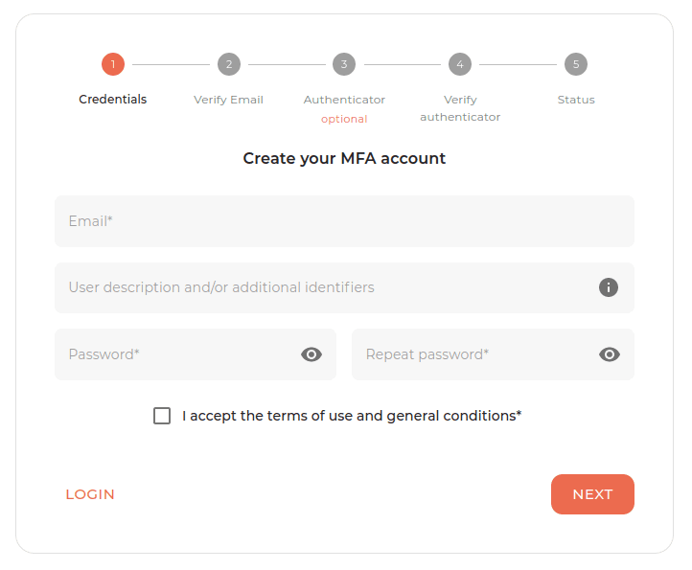Click the Status step label
692x570 pixels.
coord(576,100)
